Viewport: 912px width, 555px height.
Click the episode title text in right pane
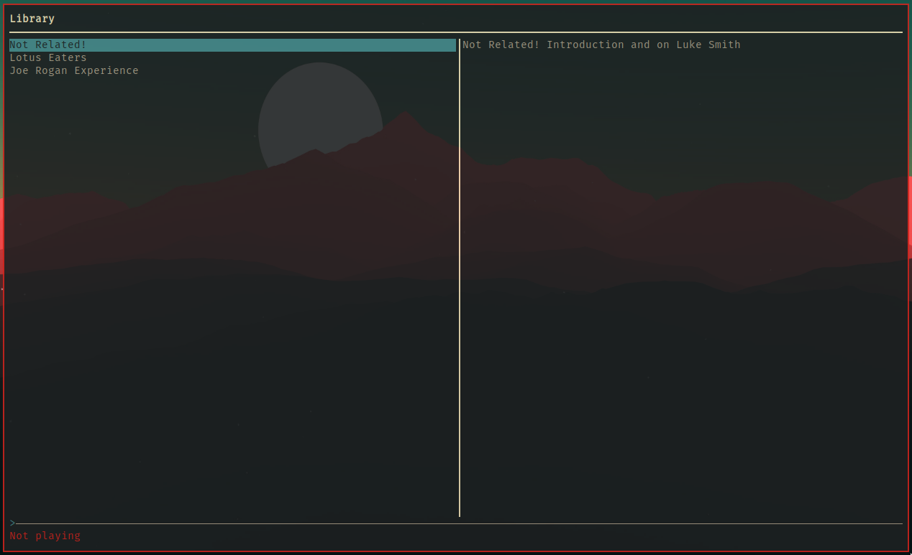click(601, 45)
